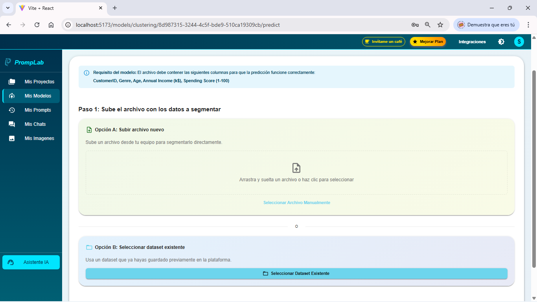Click Demuestra que eres tú profile chip
The image size is (537, 302).
point(486,25)
